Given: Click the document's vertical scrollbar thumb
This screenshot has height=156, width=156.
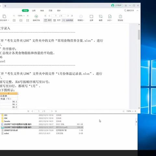Looking at the screenshot, I should pos(139,34).
